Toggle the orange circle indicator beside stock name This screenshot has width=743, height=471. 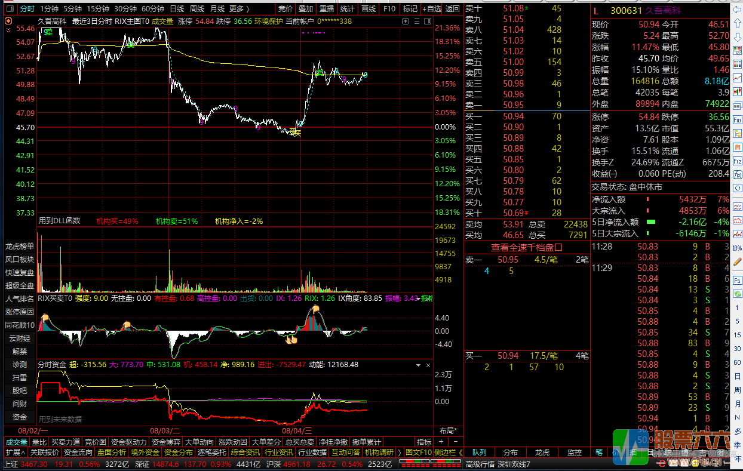(x=8, y=21)
